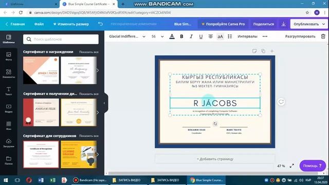This screenshot has height=185, width=329.
Task: Expand the Publish dropdown
Action: [324, 24]
